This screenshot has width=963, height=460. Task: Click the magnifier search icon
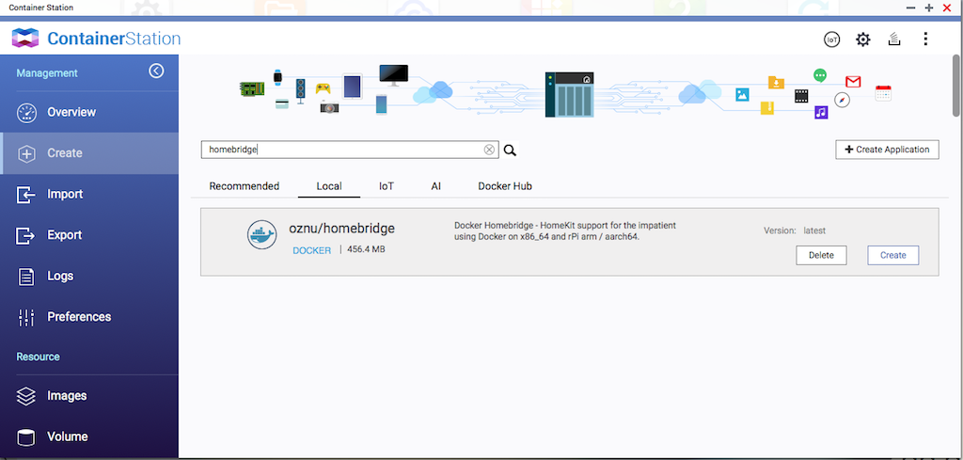pos(510,150)
